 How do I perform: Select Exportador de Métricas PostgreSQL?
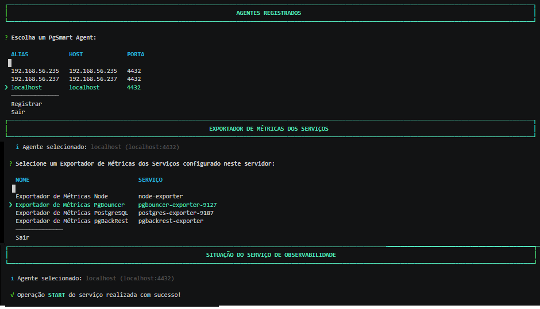pos(72,213)
